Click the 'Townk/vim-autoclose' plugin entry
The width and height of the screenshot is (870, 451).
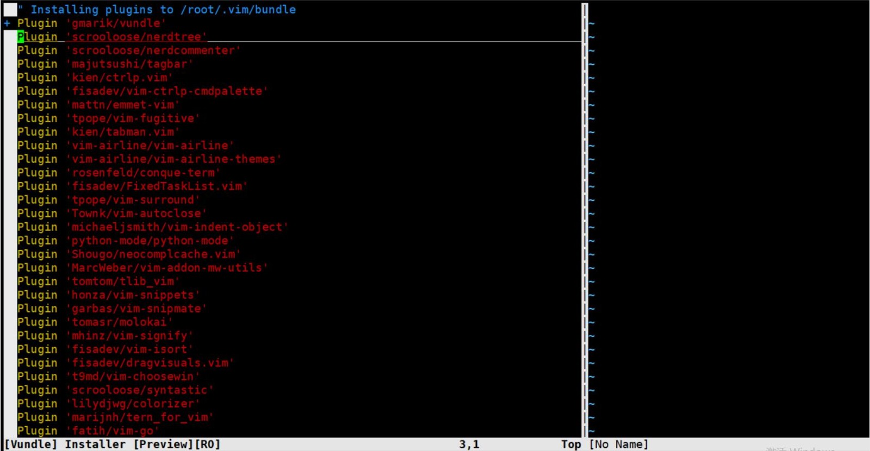(x=112, y=214)
